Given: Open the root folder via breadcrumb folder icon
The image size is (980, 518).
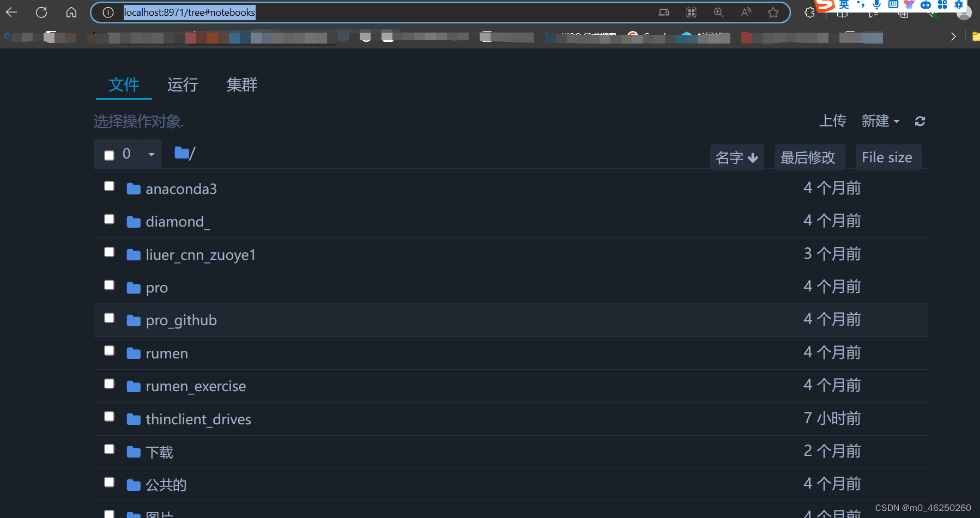Looking at the screenshot, I should (x=180, y=153).
